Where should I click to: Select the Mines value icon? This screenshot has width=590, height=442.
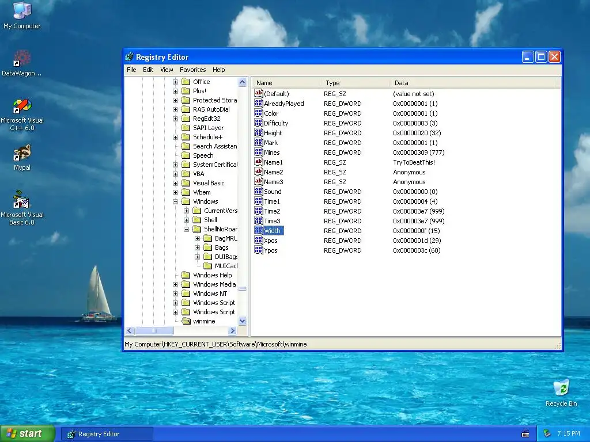(x=259, y=152)
